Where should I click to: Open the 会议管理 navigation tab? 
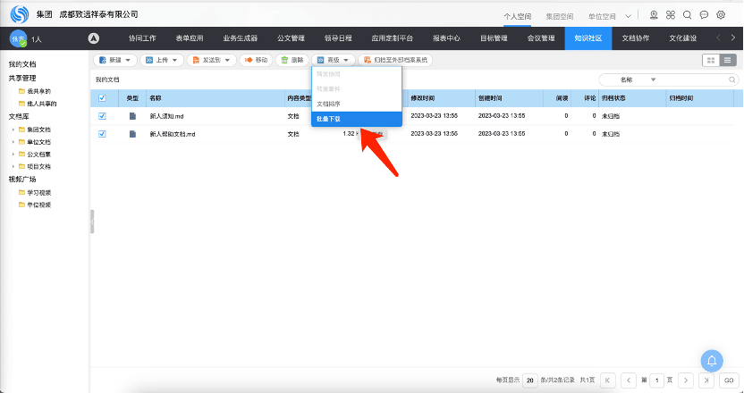pyautogui.click(x=541, y=38)
